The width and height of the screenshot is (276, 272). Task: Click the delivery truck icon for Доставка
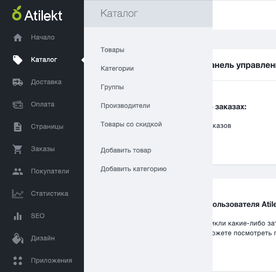18,82
